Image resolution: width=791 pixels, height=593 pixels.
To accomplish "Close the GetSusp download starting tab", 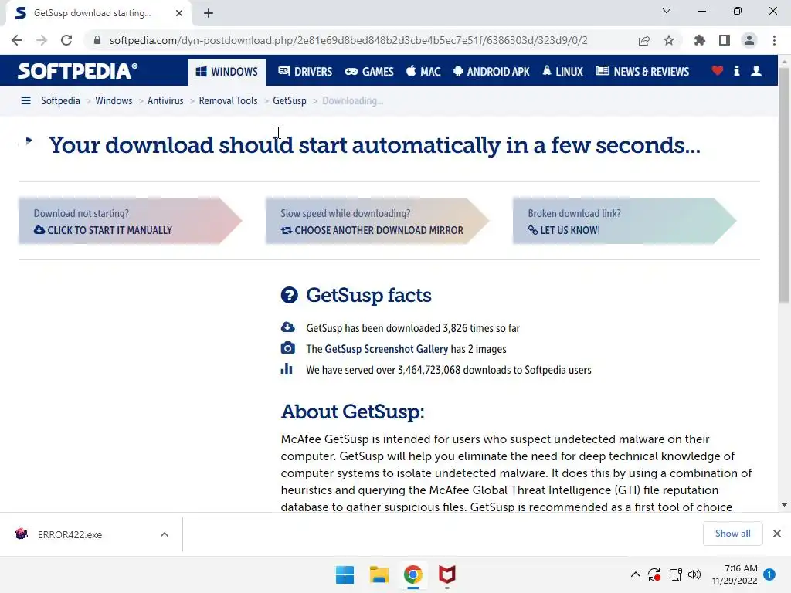I will coord(179,13).
